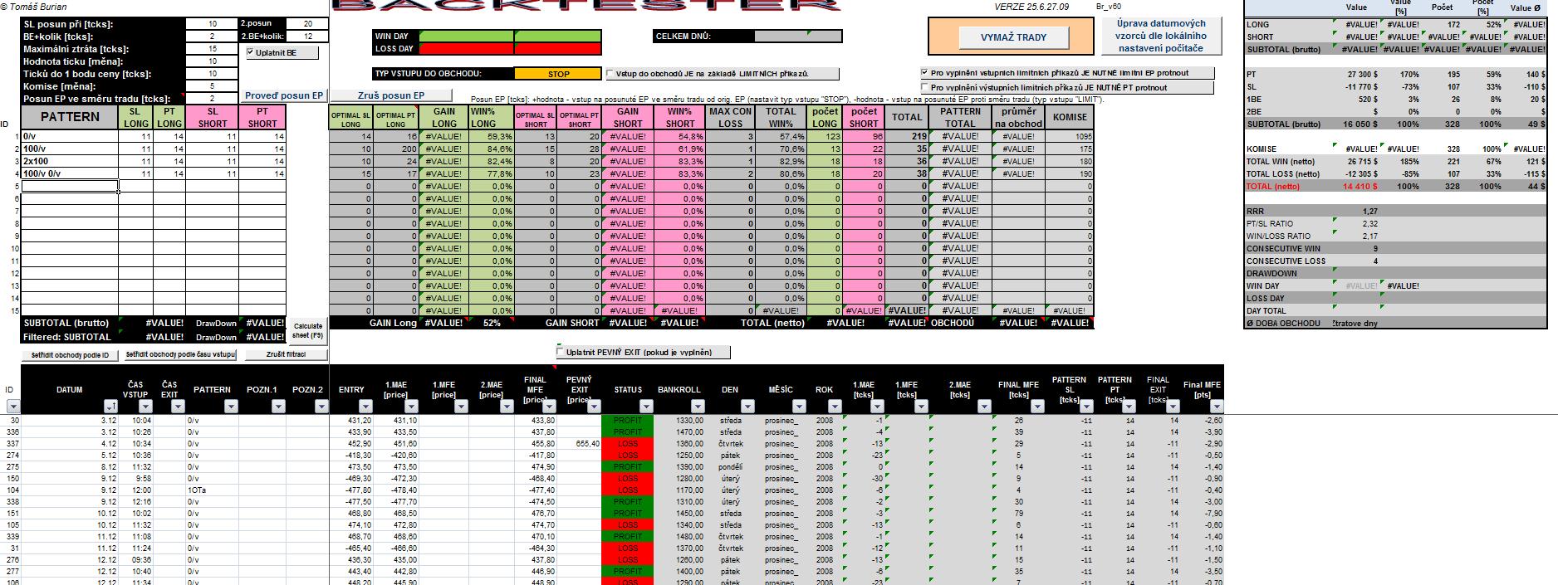
Task: Expand the DEN column filter dropdown
Action: pos(747,407)
